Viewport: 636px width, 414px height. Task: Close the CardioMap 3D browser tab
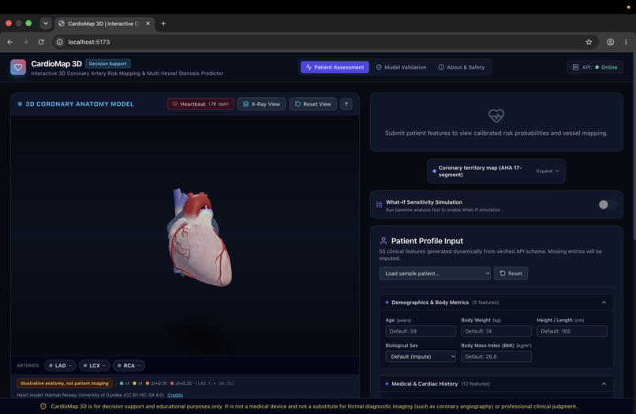[148, 24]
